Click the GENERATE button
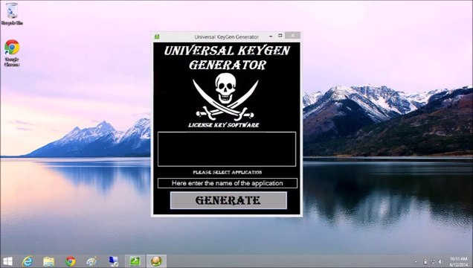 [228, 200]
